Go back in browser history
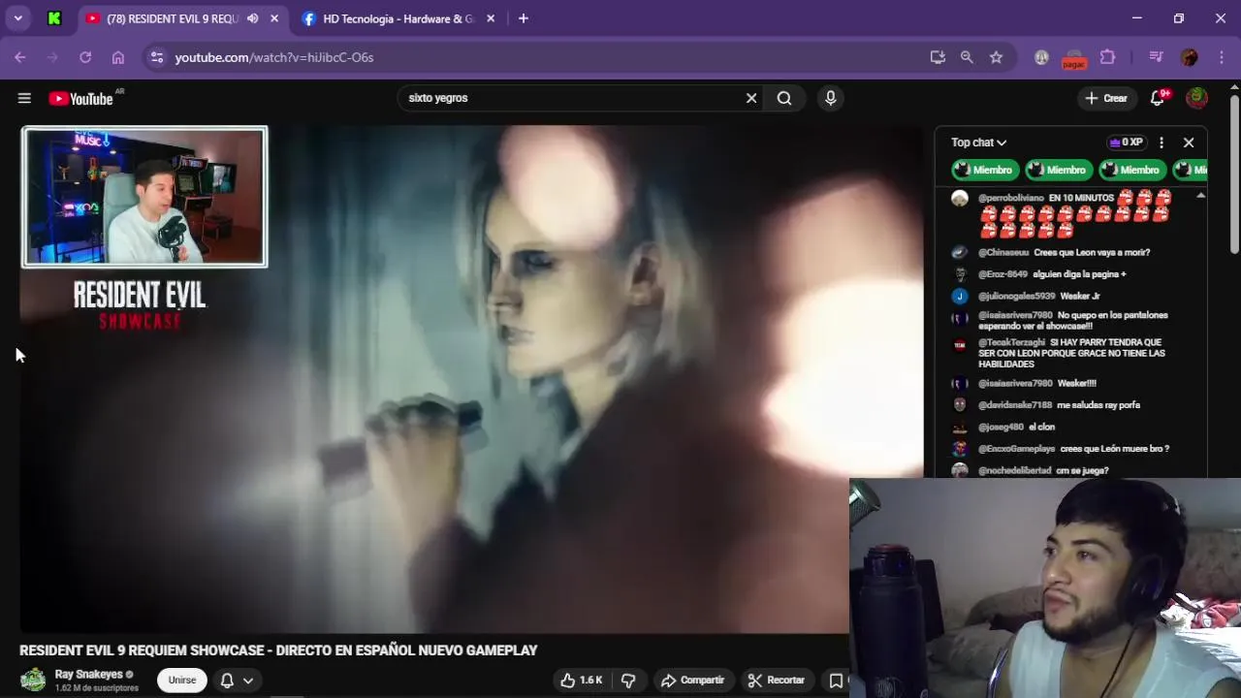 pos(20,57)
